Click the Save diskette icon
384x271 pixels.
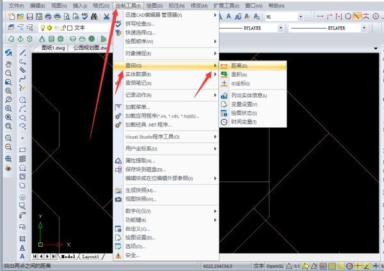point(29,17)
